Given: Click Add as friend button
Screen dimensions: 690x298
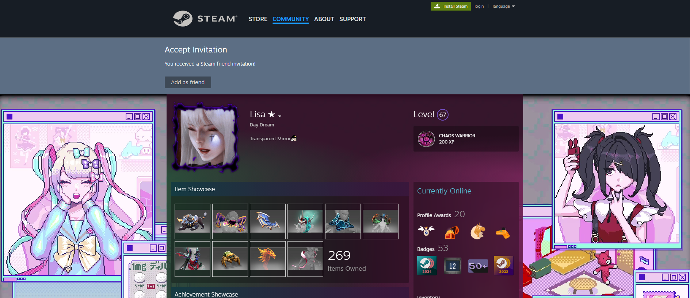Looking at the screenshot, I should coord(188,82).
